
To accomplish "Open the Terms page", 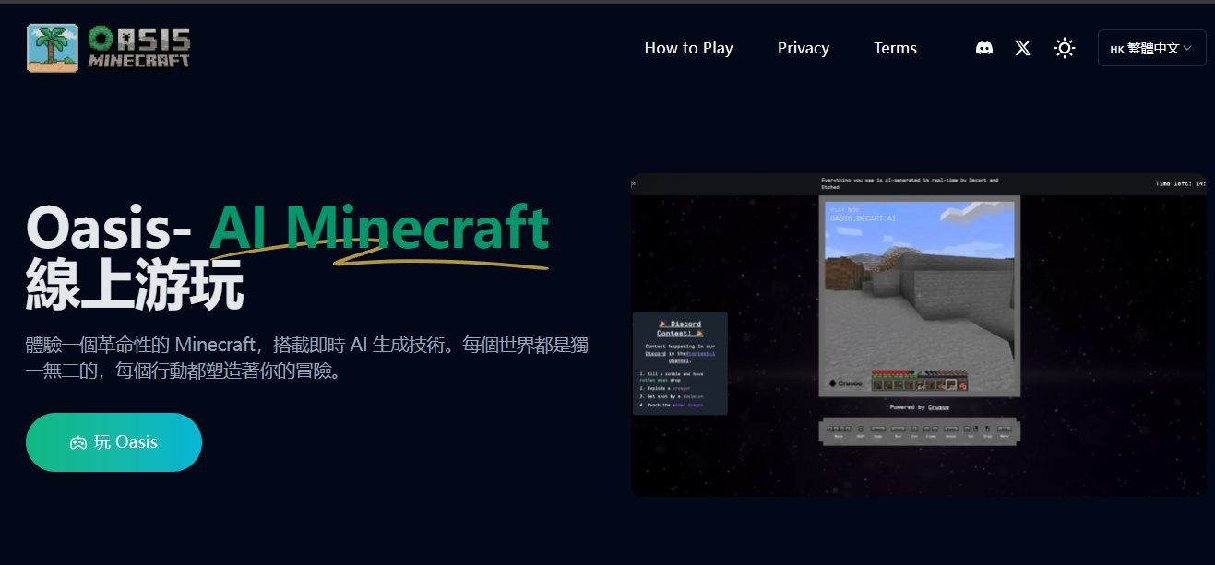I will [x=895, y=48].
